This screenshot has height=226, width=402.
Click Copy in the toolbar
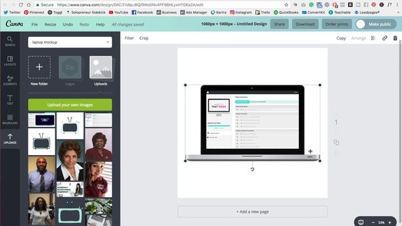point(341,38)
